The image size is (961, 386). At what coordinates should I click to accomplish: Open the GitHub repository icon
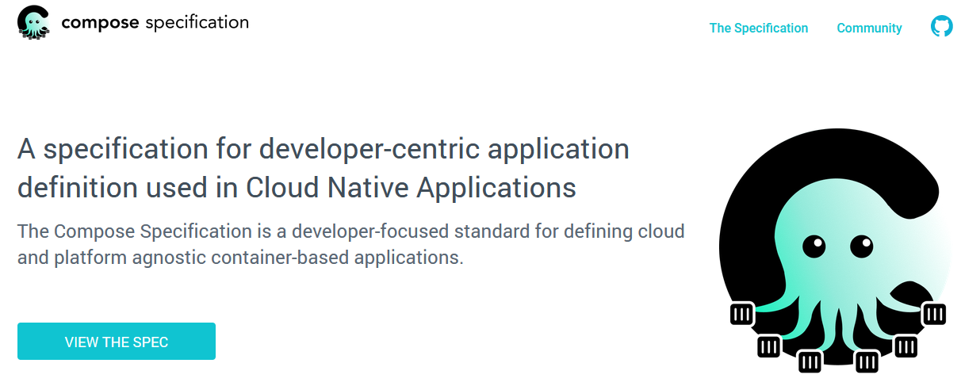click(x=941, y=28)
